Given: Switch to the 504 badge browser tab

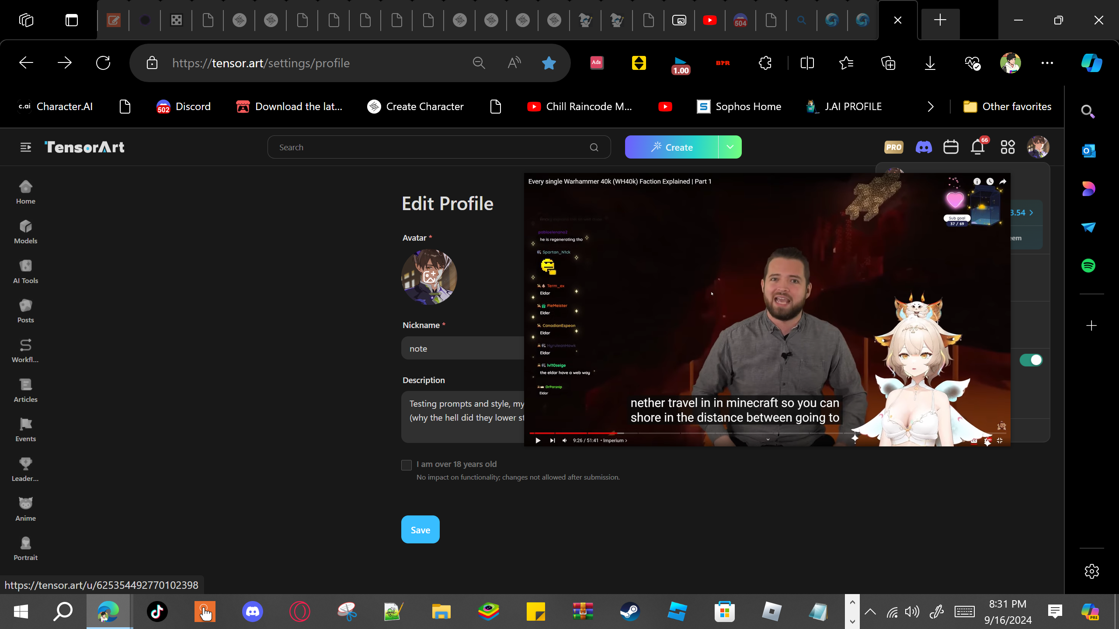Looking at the screenshot, I should point(740,20).
